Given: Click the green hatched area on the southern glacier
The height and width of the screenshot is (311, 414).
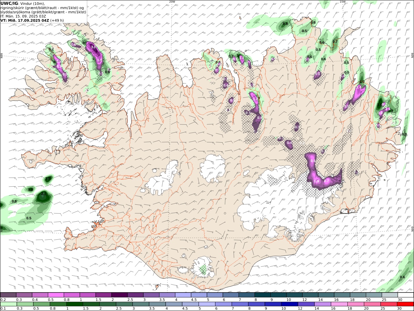Looking at the screenshot, I should click(x=203, y=269).
